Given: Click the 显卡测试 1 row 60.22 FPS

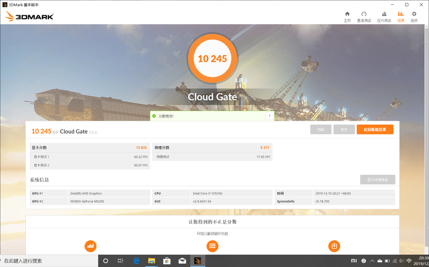Looking at the screenshot, I should [90, 157].
